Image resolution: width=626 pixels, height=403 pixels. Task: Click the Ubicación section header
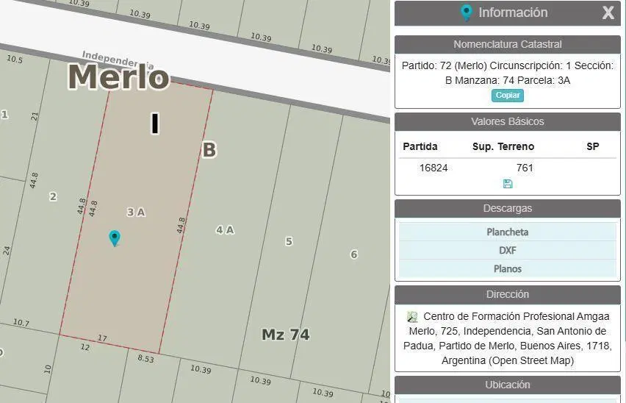point(508,385)
